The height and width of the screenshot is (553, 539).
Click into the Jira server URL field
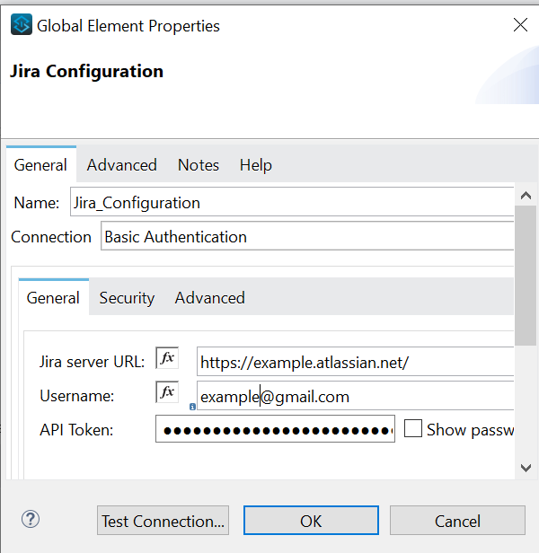click(354, 363)
